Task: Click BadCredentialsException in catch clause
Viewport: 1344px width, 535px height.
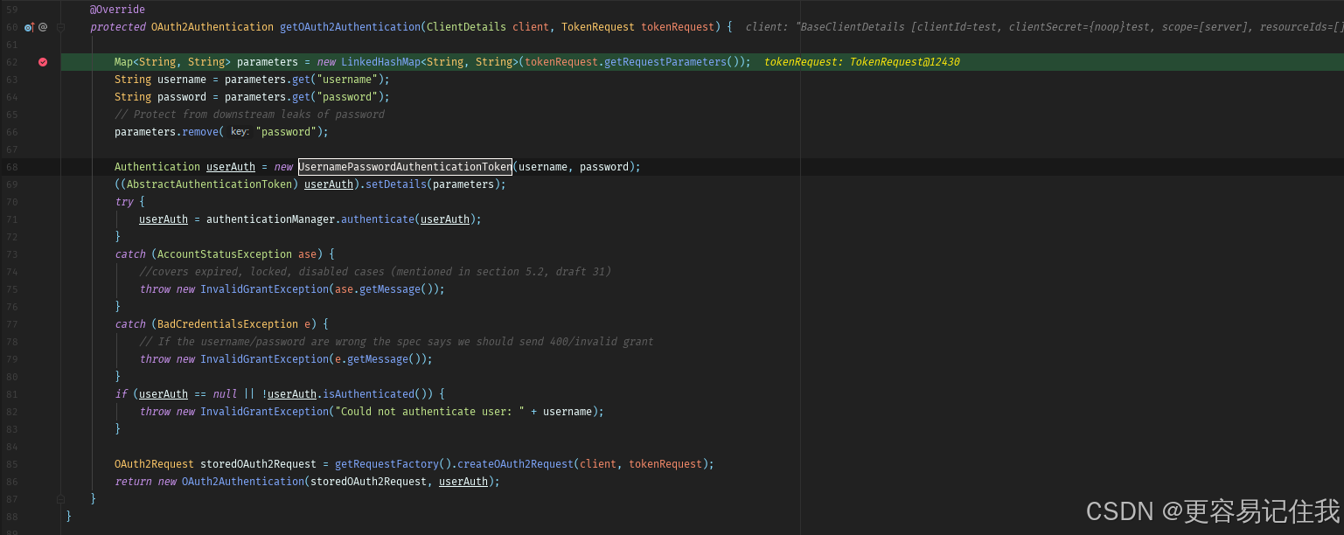Action: click(x=227, y=324)
